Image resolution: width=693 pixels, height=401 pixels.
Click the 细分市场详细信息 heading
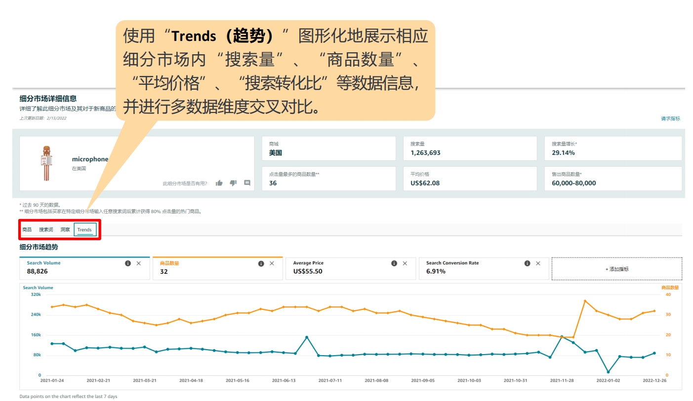pyautogui.click(x=48, y=99)
